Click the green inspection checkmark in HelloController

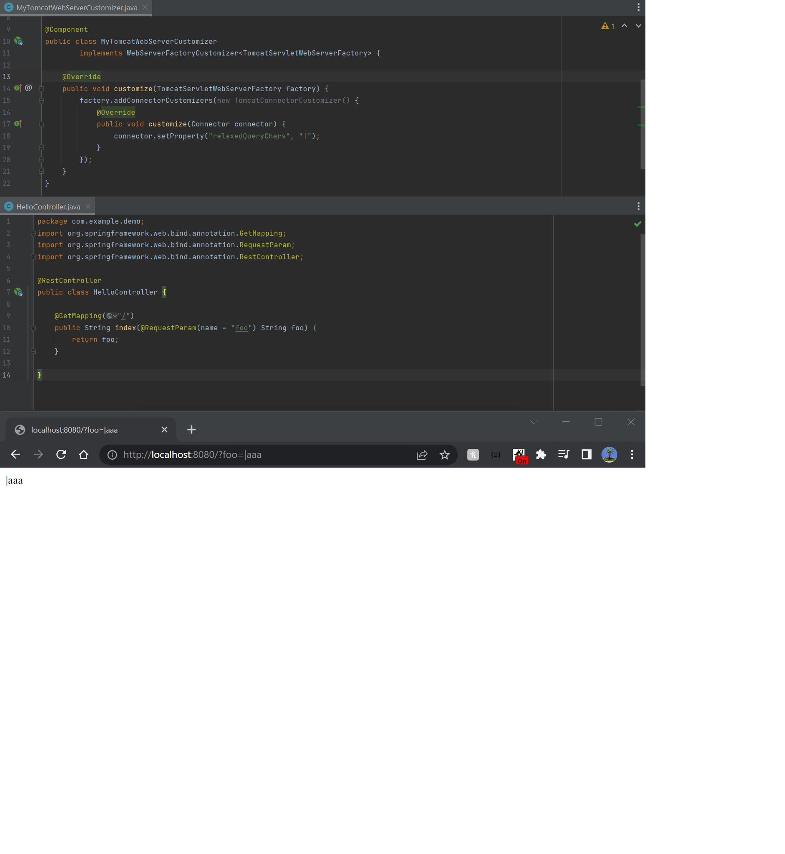pyautogui.click(x=638, y=224)
